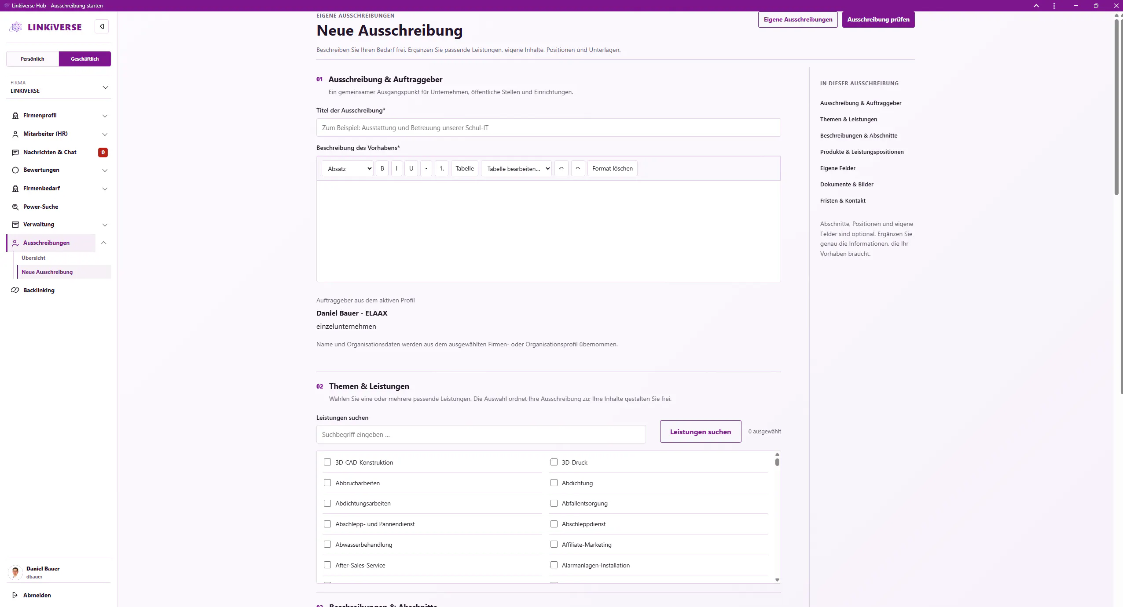Open the Tabelle bearbeiten dropdown
This screenshot has width=1123, height=607.
pyautogui.click(x=517, y=168)
